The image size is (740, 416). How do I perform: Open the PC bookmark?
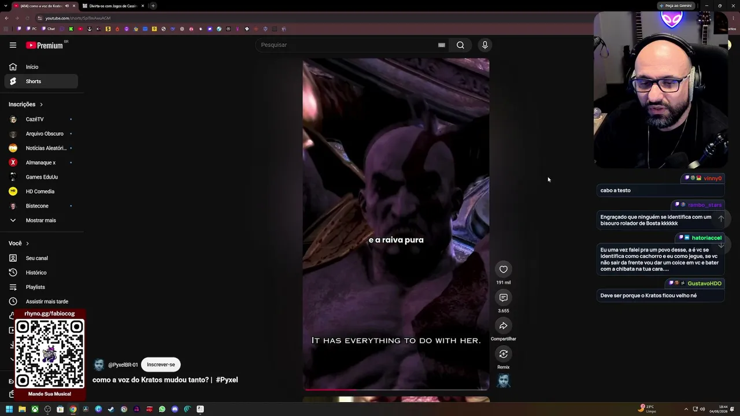[31, 29]
